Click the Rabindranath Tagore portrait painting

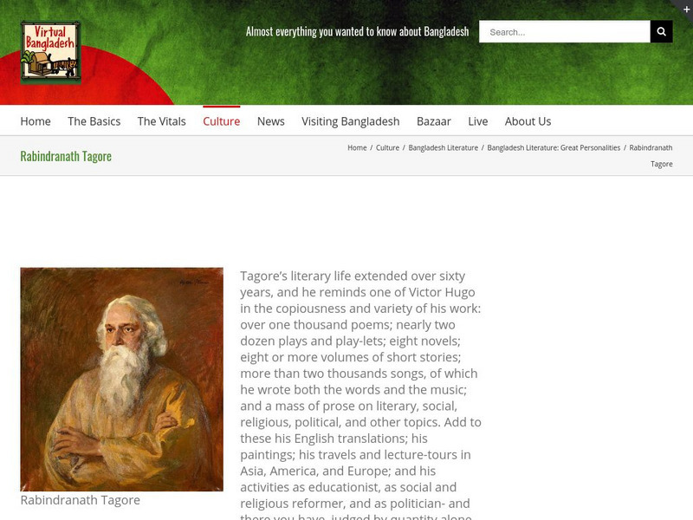click(x=121, y=380)
